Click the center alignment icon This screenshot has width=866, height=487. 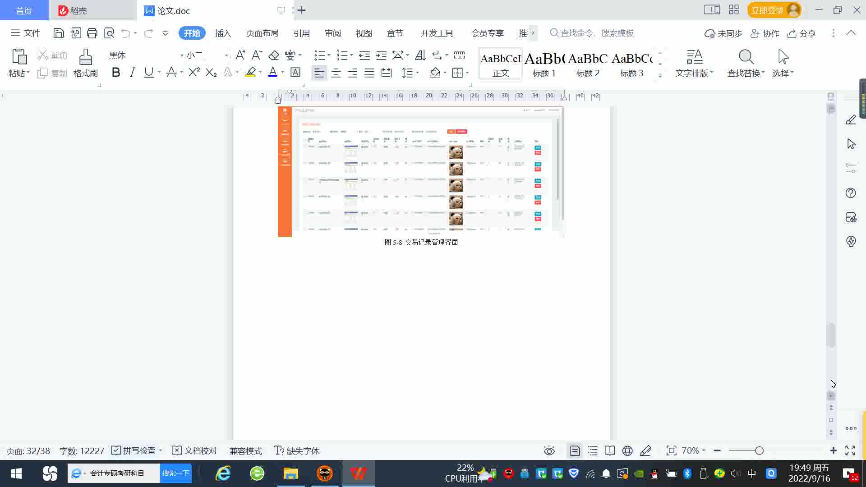click(x=336, y=73)
